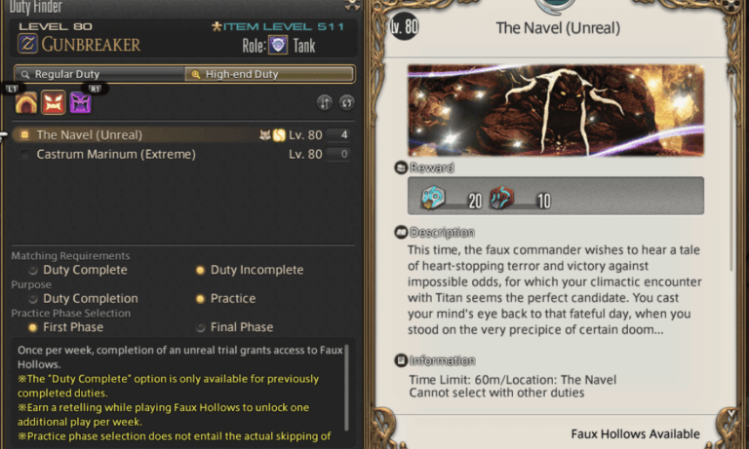Image resolution: width=749 pixels, height=449 pixels.
Task: Click the sort duties up-down arrows icon
Action: pos(326,102)
